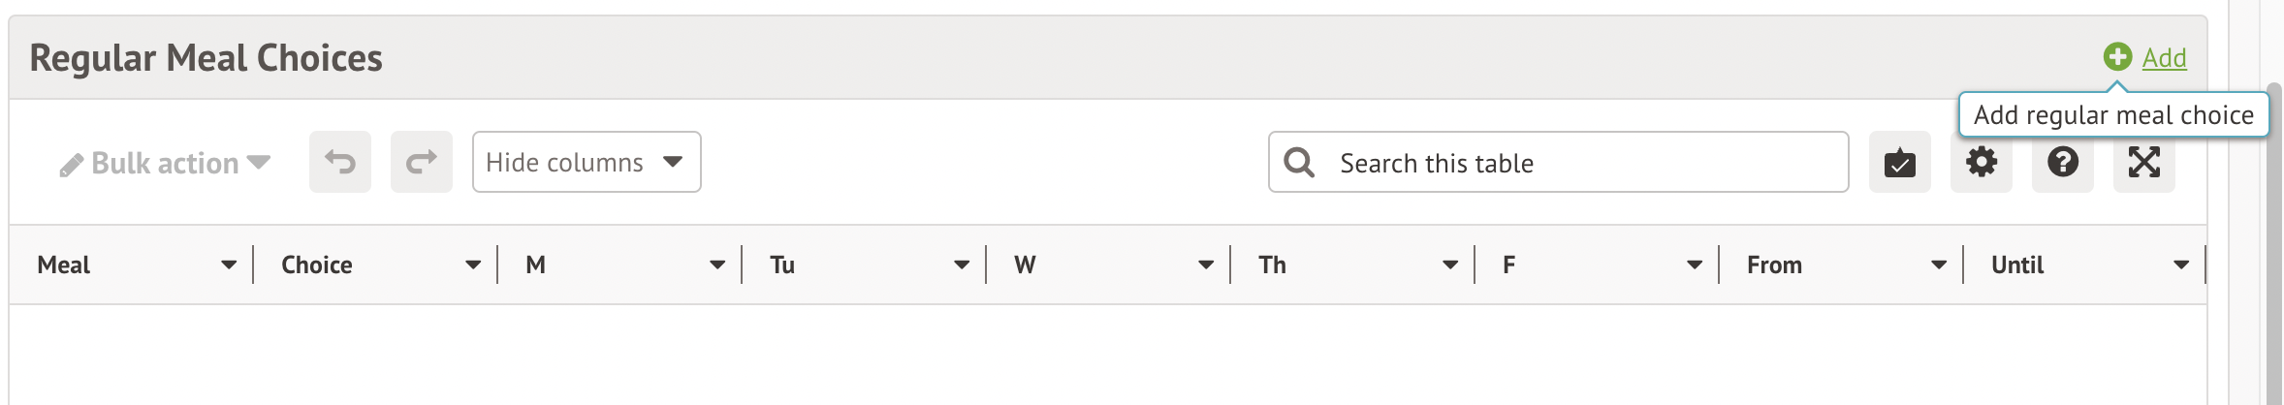Open the Hide columns dropdown

(587, 162)
